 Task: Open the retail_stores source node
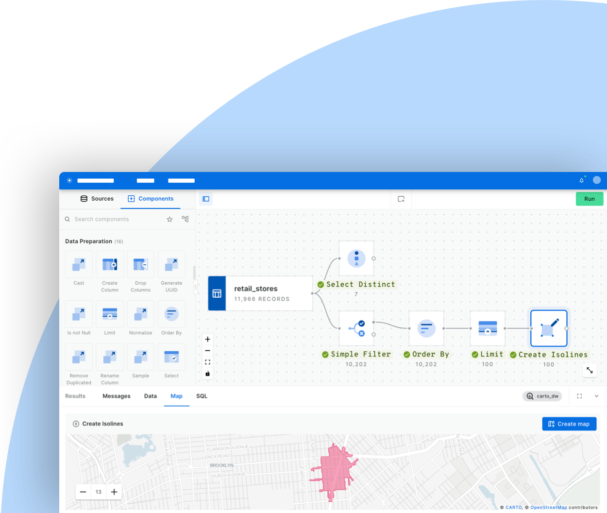click(x=260, y=293)
